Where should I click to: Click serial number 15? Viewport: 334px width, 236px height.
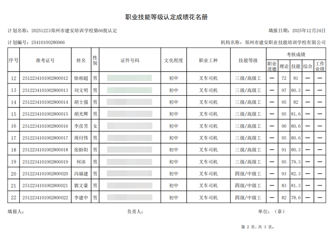coord(14,114)
